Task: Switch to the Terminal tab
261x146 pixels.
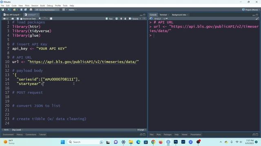Action: click(x=163, y=15)
